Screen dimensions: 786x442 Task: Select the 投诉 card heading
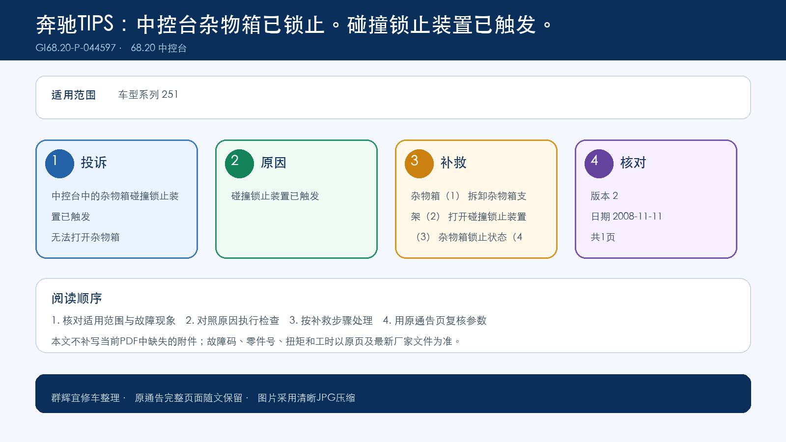tap(94, 163)
